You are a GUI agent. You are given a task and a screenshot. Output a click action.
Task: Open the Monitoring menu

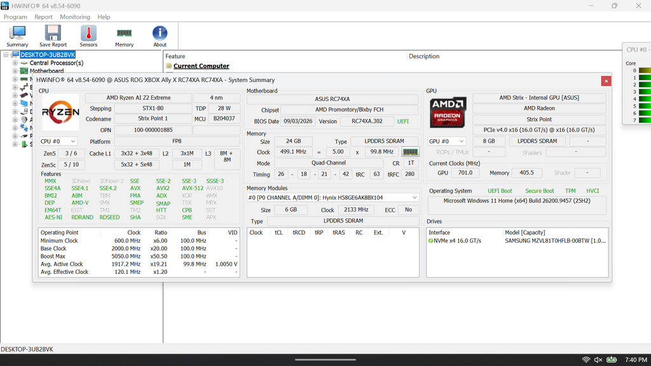[x=75, y=17]
